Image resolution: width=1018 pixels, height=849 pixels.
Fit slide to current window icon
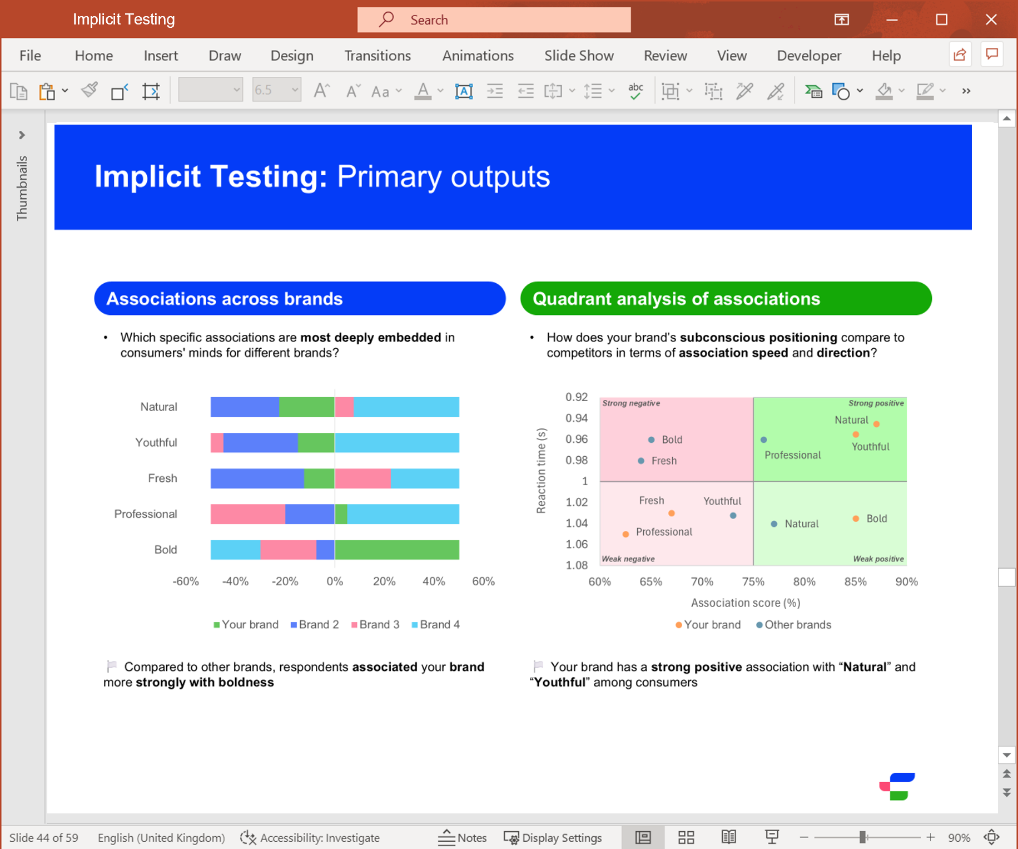[991, 837]
